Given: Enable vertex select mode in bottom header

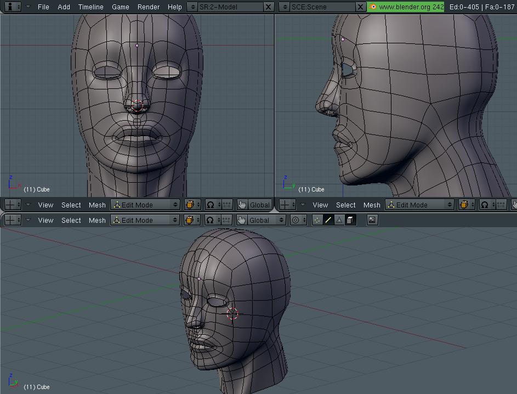Looking at the screenshot, I should [317, 220].
